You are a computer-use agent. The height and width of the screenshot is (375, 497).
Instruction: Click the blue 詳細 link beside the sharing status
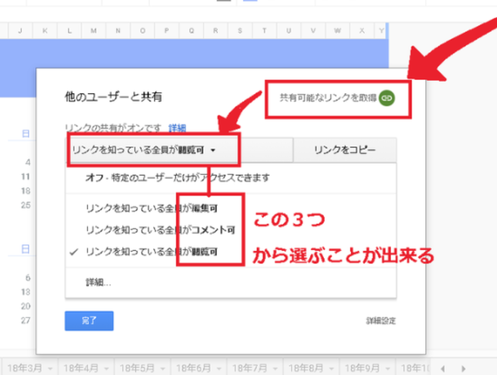(177, 128)
